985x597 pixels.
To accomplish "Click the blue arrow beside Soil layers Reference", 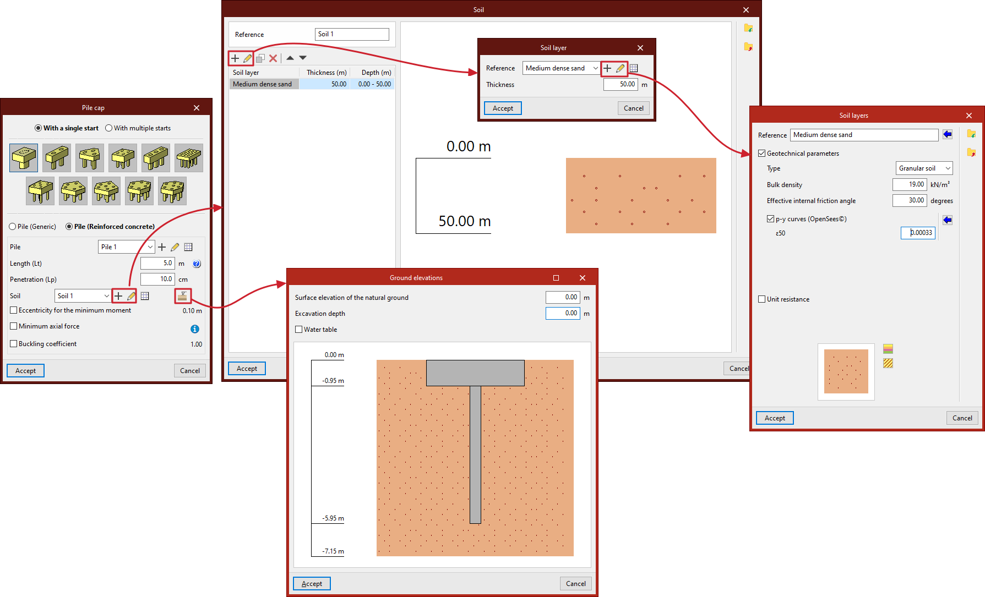I will [948, 134].
